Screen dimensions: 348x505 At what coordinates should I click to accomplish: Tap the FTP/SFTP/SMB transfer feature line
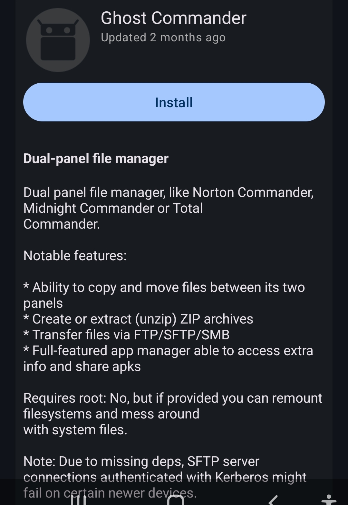pos(127,335)
